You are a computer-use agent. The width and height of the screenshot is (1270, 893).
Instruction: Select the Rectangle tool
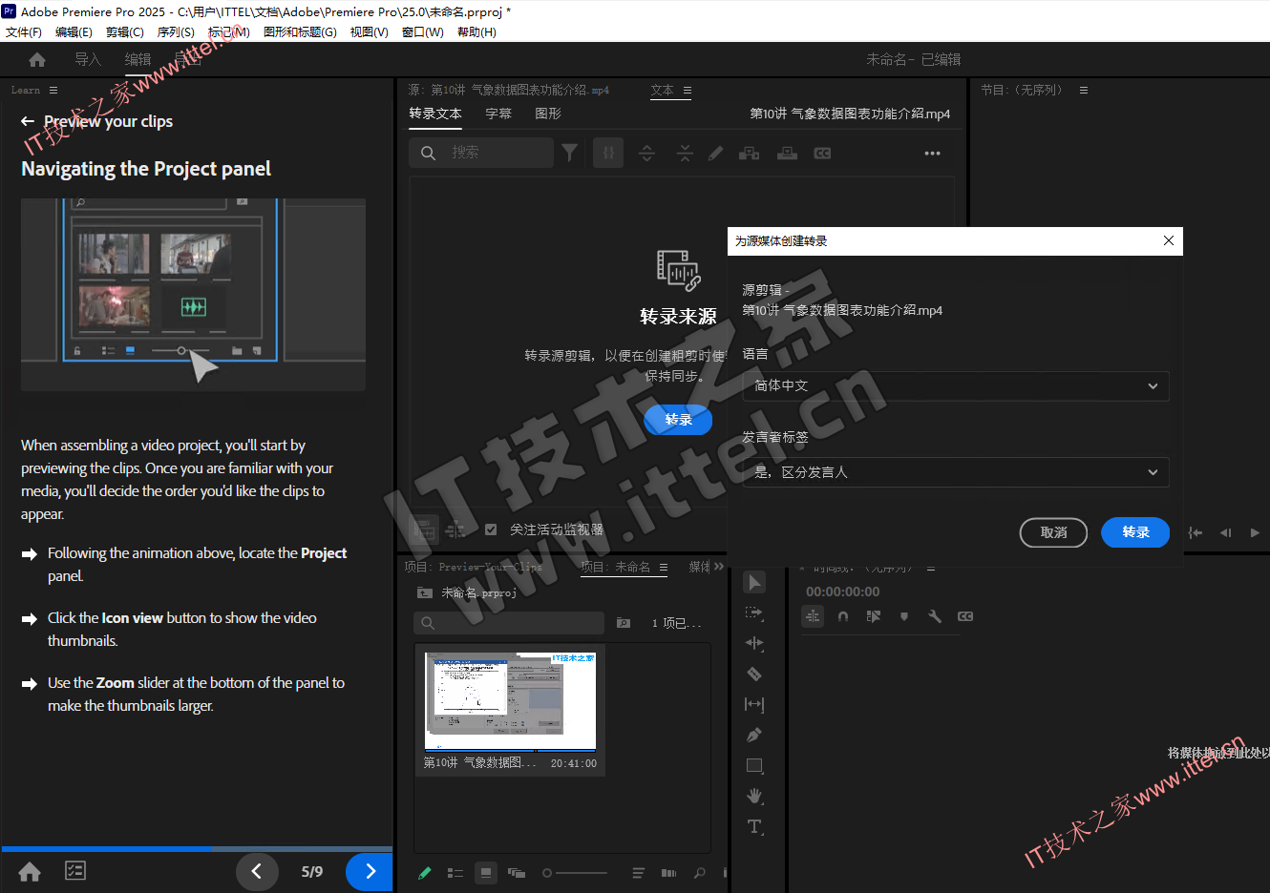click(754, 765)
